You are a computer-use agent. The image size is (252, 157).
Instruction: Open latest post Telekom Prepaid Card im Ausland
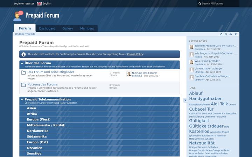216,46
